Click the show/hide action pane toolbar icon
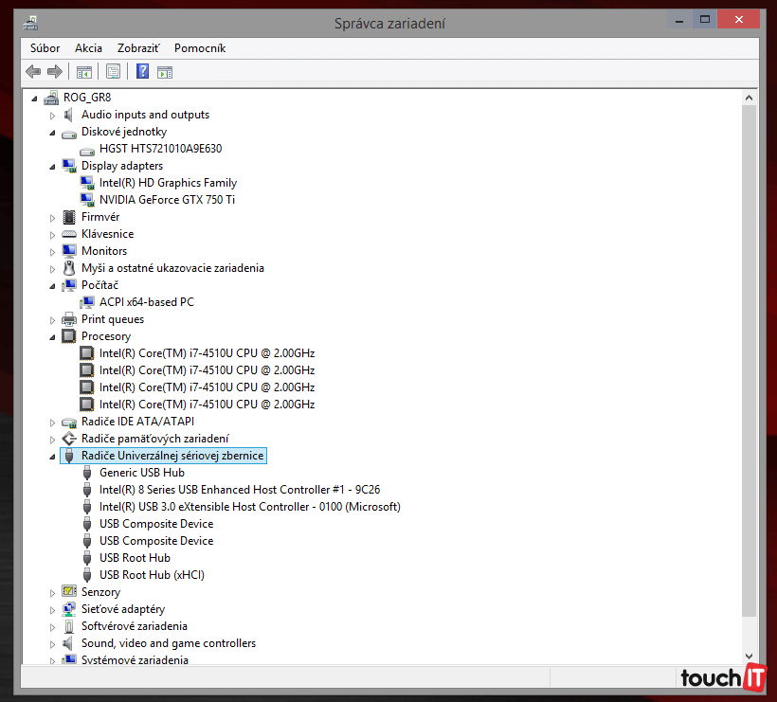The height and width of the screenshot is (702, 777). click(x=165, y=71)
